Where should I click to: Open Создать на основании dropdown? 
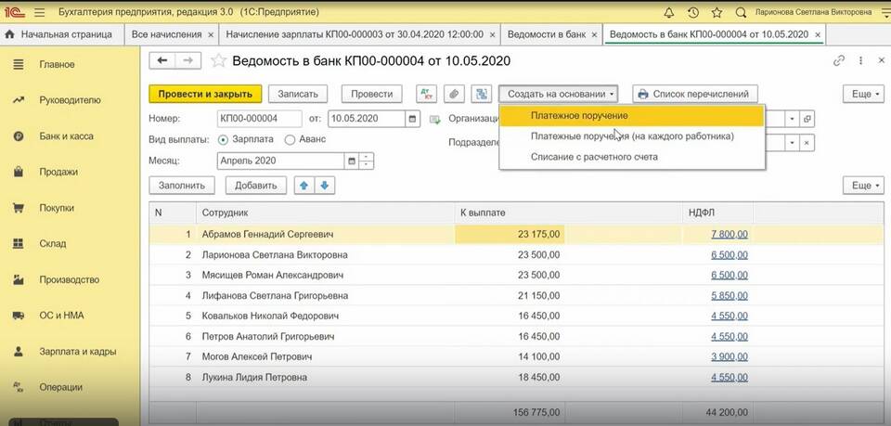(x=562, y=94)
